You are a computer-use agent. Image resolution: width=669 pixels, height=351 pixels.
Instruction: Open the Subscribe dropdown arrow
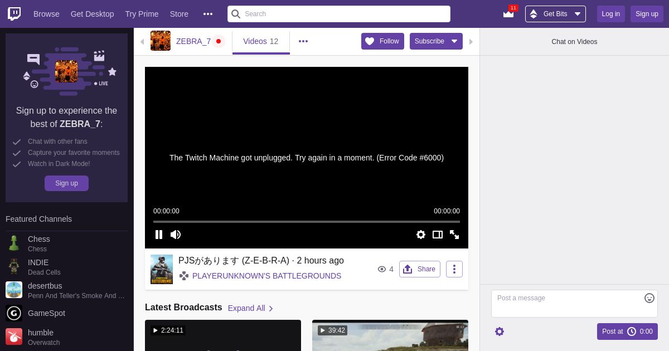[x=454, y=41]
